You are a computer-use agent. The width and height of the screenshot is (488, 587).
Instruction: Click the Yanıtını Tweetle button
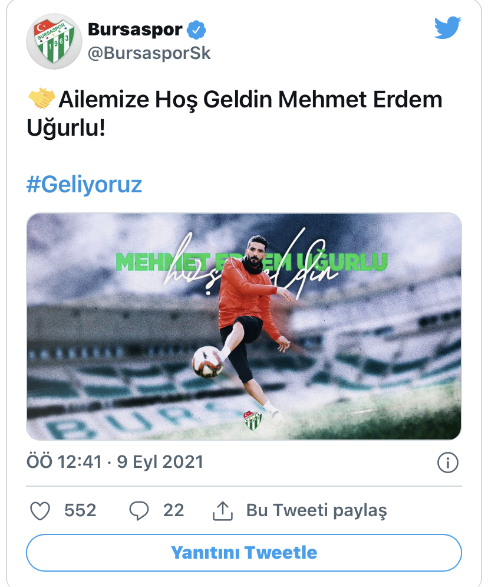244,553
